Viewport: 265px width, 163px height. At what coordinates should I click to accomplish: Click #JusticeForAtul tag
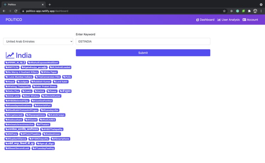[x=42, y=100]
